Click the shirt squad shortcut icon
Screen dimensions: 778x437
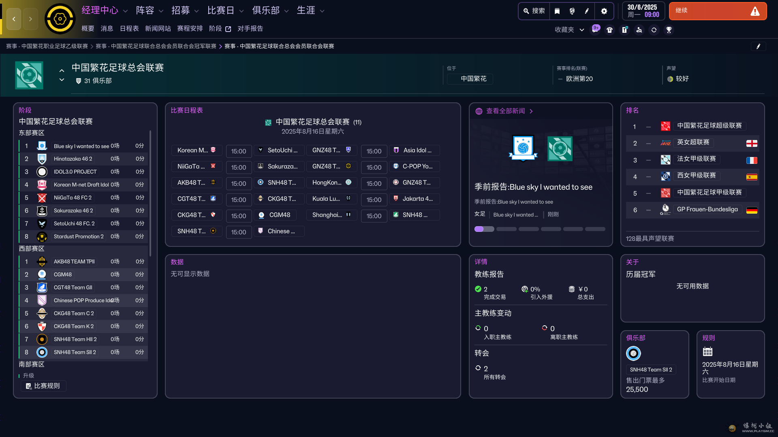point(609,30)
